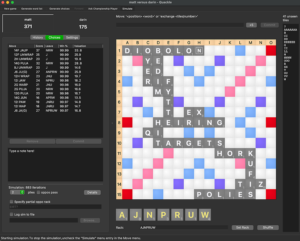Select the N tile in the rack
The width and height of the screenshot is (300, 241).
pyautogui.click(x=150, y=215)
